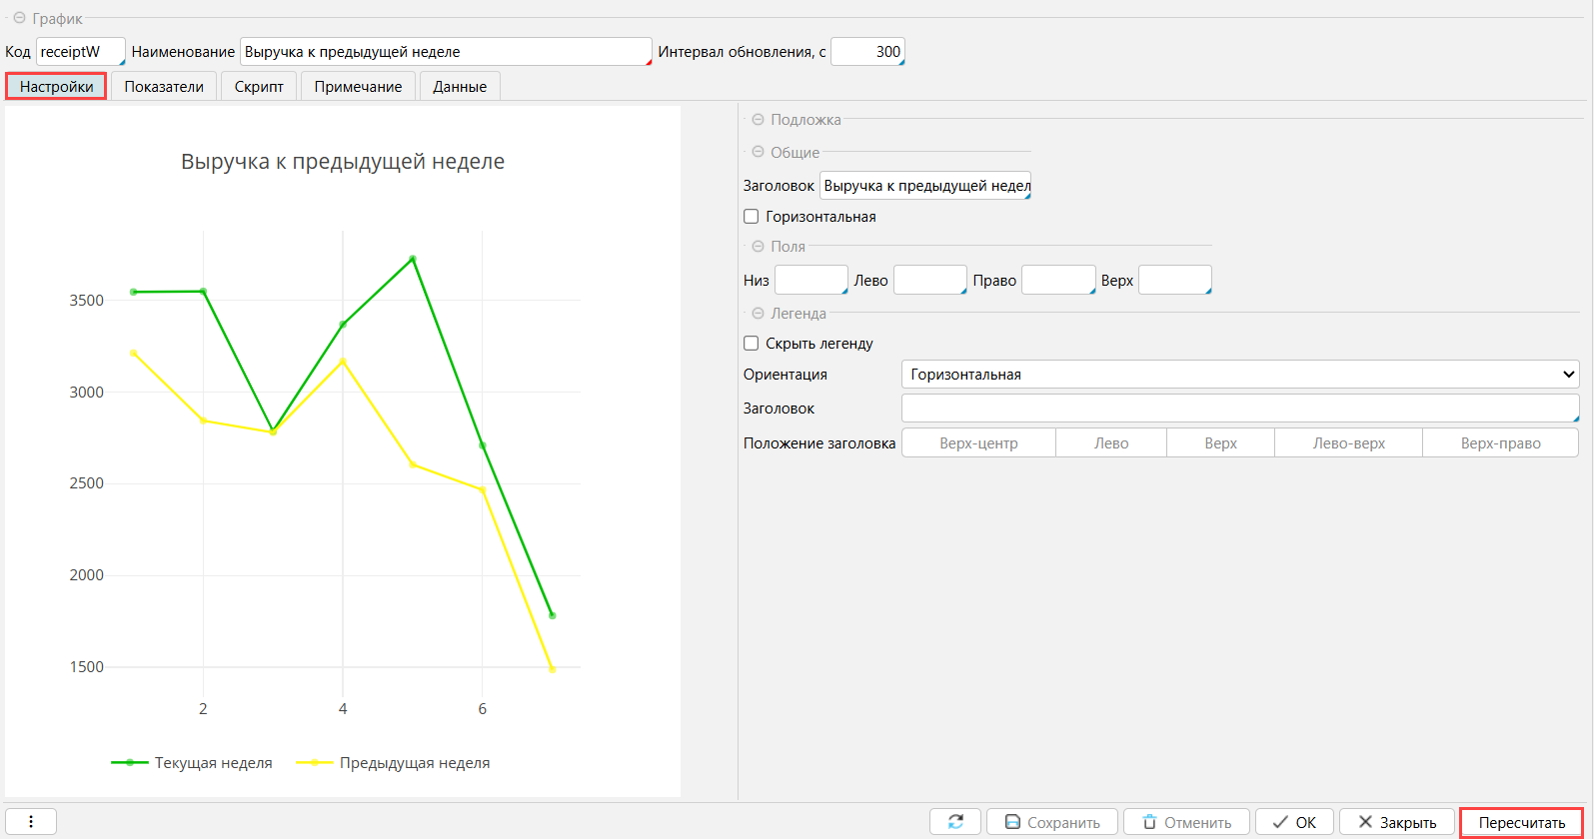Screen dimensions: 1594x839
Task: Open the Скрипт tab
Action: (259, 87)
